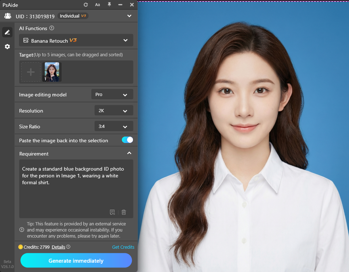Click the Aa font size icon

click(x=97, y=5)
